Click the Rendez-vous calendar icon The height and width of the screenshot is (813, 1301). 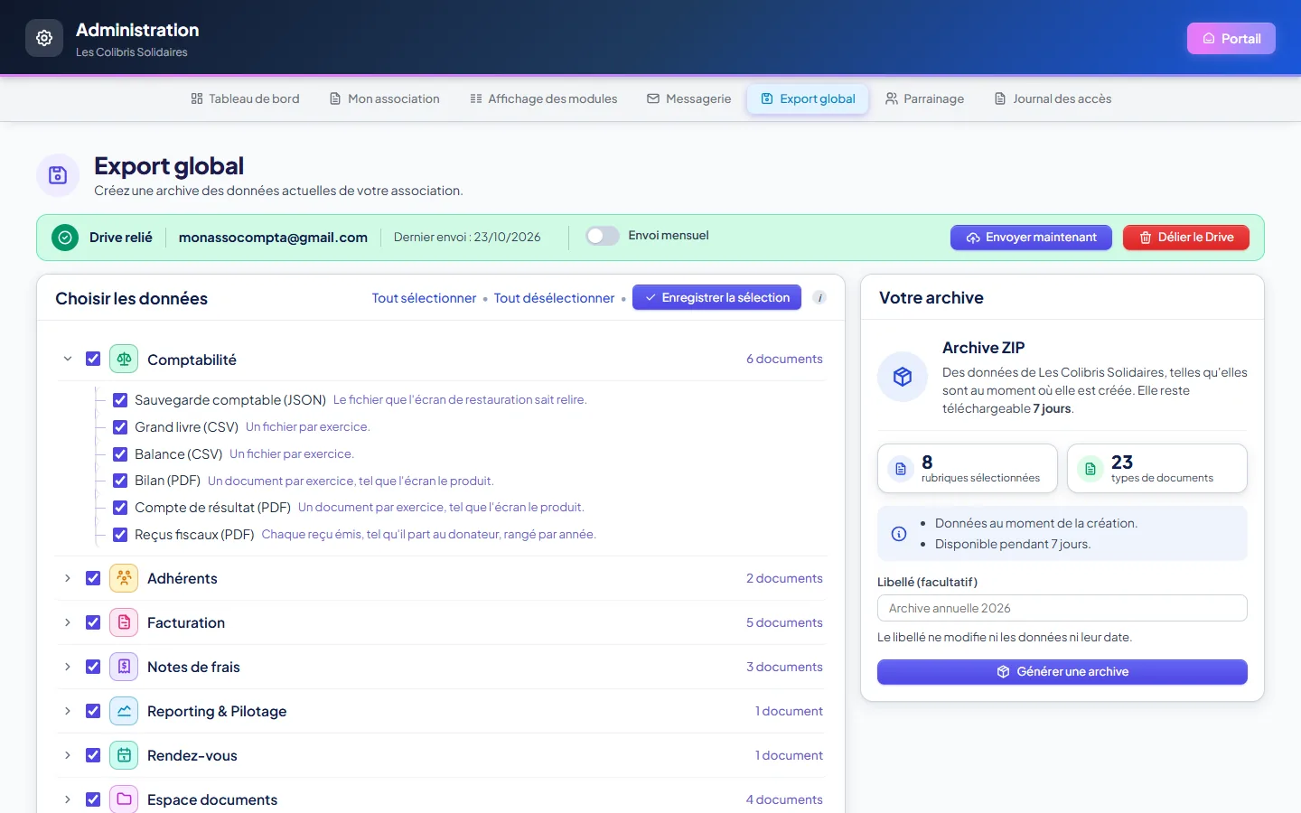[124, 755]
